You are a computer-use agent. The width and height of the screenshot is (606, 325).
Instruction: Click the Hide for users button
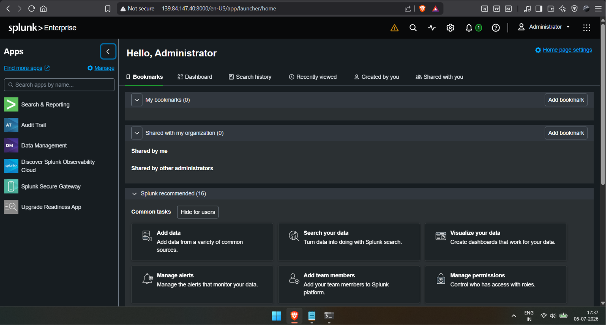[x=198, y=212]
